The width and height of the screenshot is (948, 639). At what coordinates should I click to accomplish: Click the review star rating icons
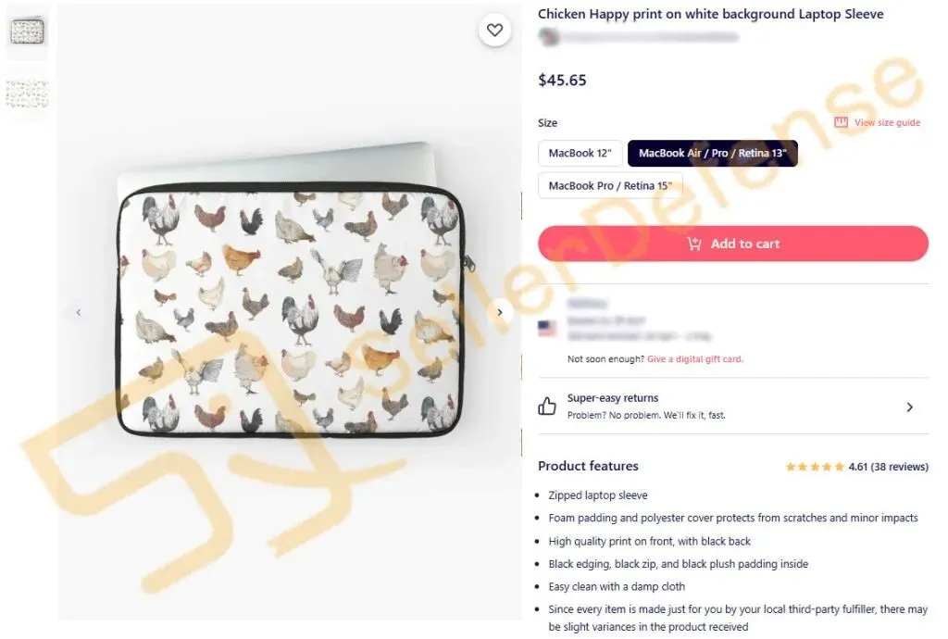tap(815, 467)
